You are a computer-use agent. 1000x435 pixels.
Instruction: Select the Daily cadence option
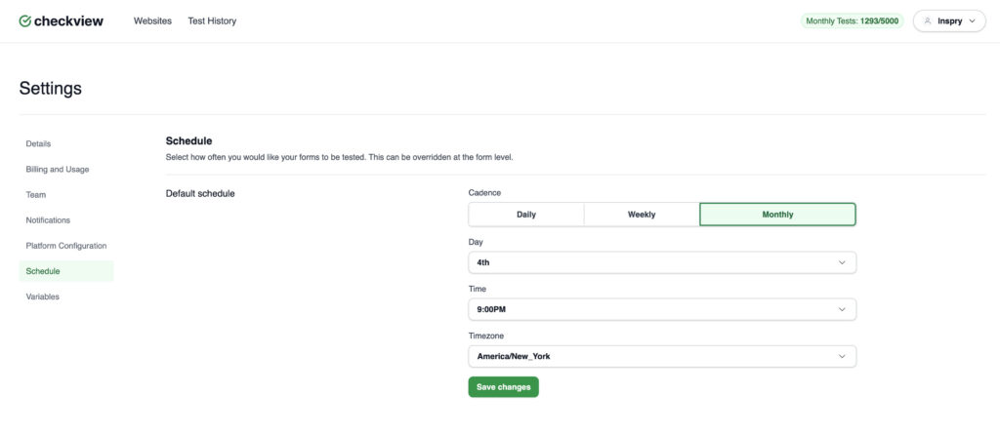click(x=525, y=215)
